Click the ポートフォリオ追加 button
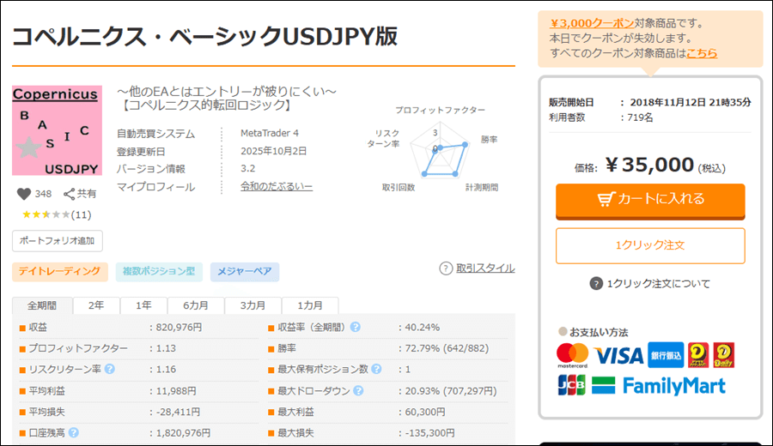This screenshot has width=773, height=446. point(58,241)
